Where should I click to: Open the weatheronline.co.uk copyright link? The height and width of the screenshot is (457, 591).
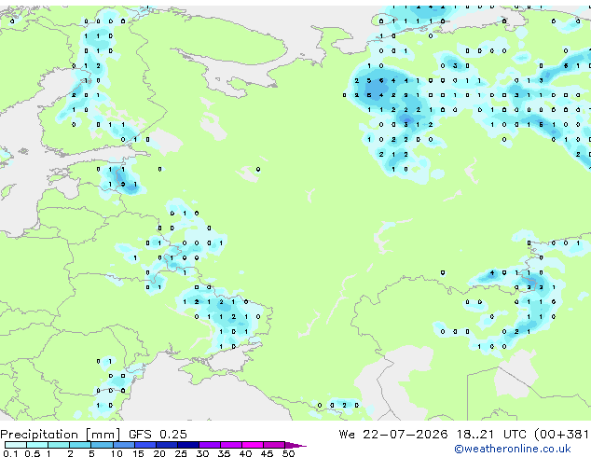click(513, 449)
